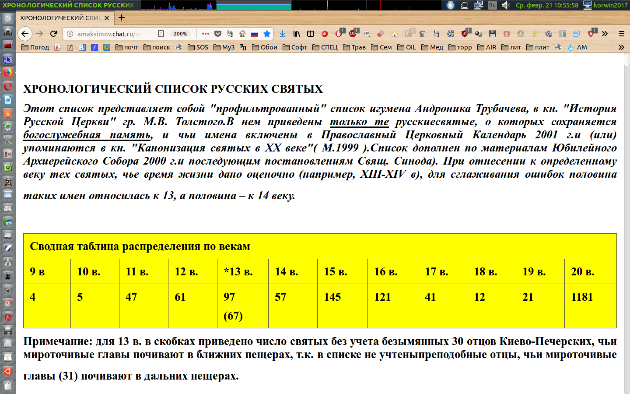The height and width of the screenshot is (394, 630).
Task: Open the Mail.ru @ bookmark icon
Action: click(x=107, y=47)
